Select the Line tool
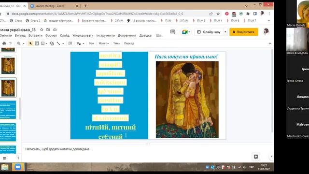The width and height of the screenshot is (309, 174). tap(58, 43)
